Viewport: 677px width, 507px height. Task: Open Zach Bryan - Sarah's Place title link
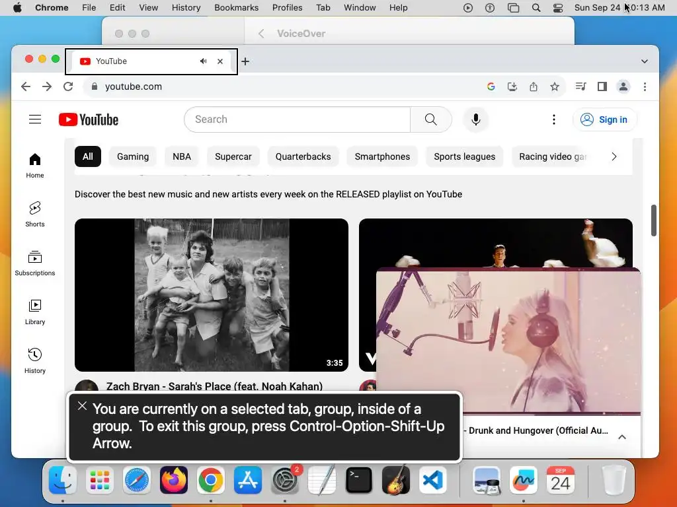click(215, 386)
